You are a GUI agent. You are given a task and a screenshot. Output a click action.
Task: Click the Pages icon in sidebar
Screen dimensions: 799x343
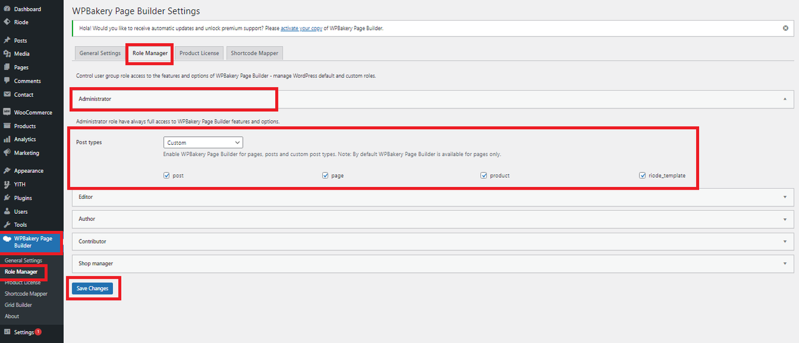pyautogui.click(x=7, y=67)
